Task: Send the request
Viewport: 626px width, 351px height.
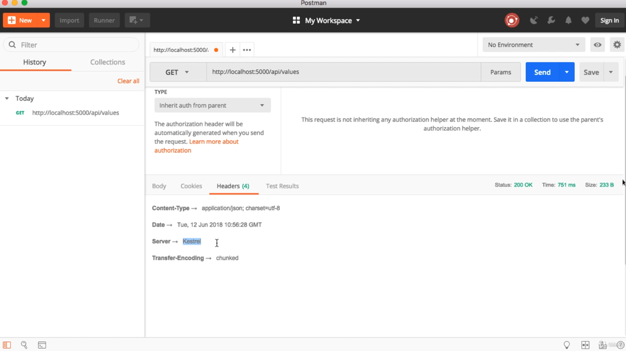Action: (542, 72)
